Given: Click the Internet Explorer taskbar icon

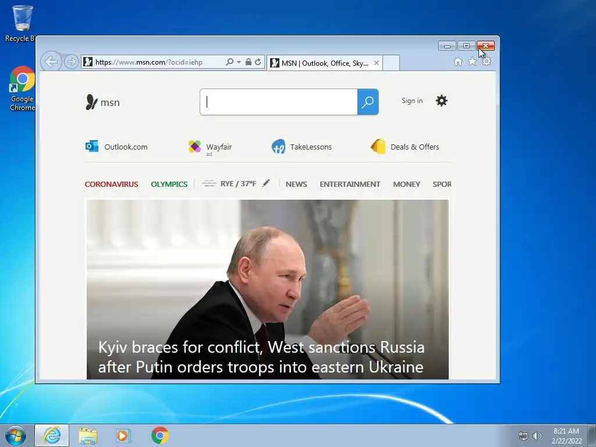Looking at the screenshot, I should [x=52, y=435].
